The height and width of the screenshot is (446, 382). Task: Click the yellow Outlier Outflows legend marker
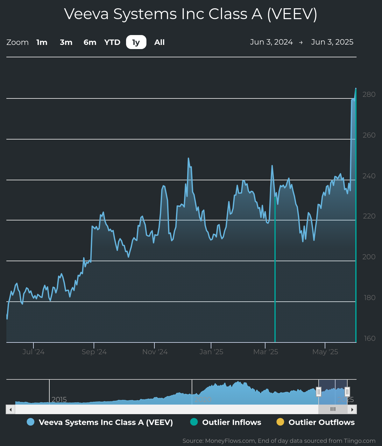(280, 422)
